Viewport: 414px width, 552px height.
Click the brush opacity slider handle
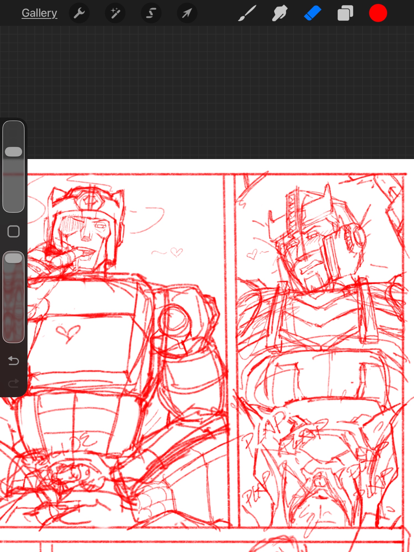pos(14,258)
